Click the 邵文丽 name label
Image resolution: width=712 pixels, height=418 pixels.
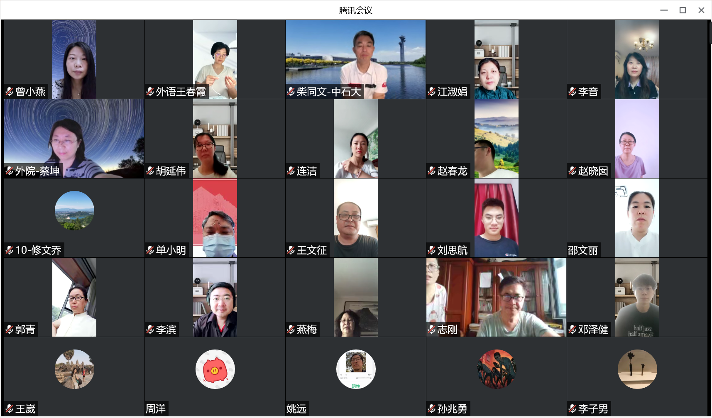[x=583, y=250]
